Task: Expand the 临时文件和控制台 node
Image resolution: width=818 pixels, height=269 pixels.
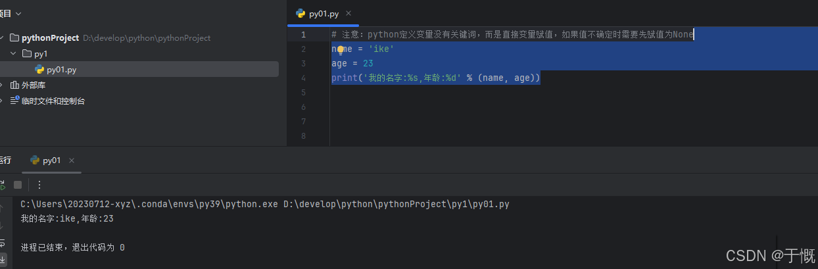Action: pyautogui.click(x=2, y=101)
